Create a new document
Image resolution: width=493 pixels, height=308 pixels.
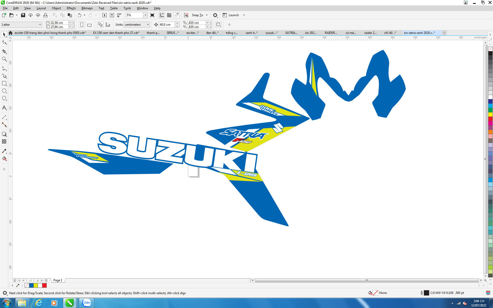click(x=4, y=15)
